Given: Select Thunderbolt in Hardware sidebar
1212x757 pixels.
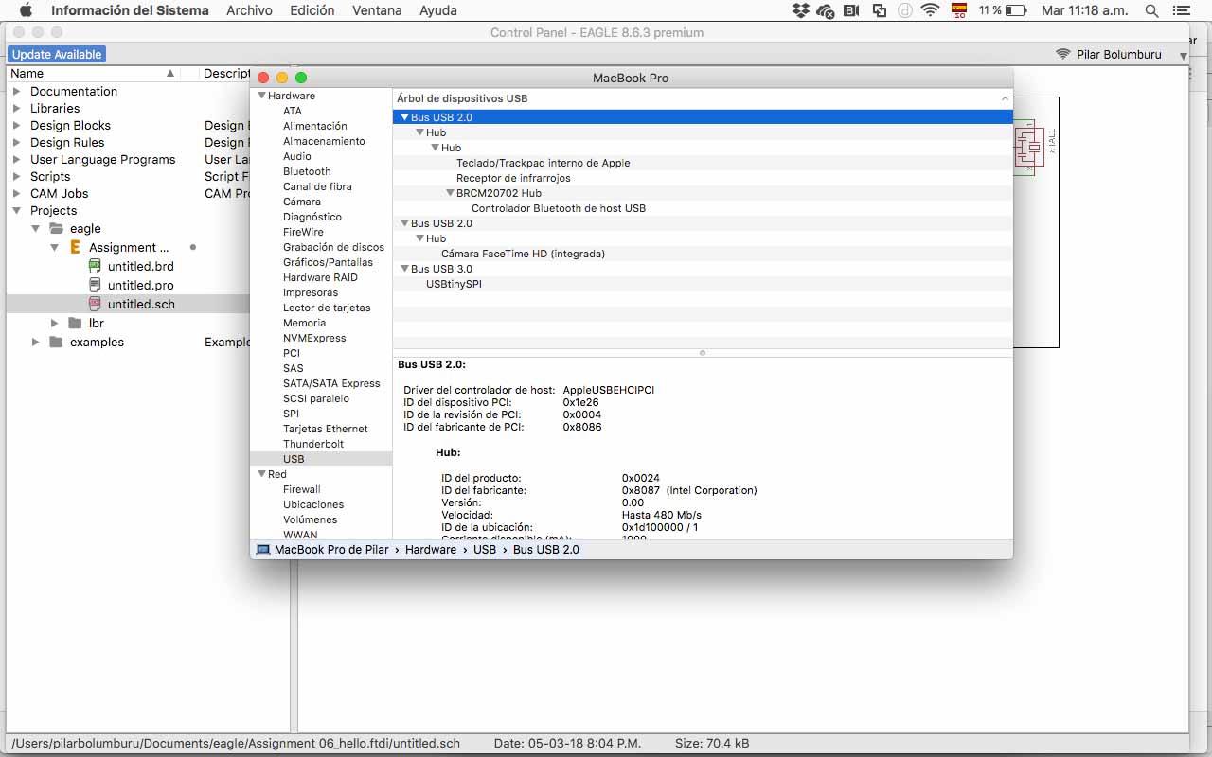Looking at the screenshot, I should (313, 444).
